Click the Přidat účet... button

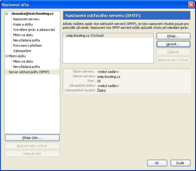(32, 138)
